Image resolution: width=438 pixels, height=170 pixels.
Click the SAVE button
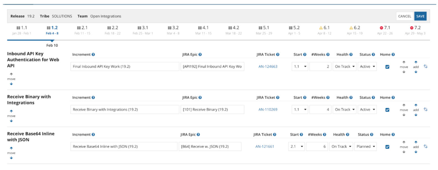[x=420, y=16]
